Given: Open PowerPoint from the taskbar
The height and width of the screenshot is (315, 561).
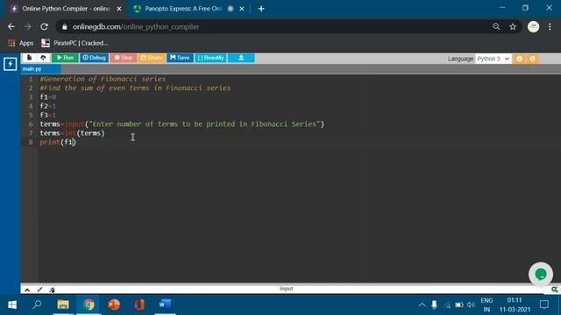Looking at the screenshot, I should (114, 304).
